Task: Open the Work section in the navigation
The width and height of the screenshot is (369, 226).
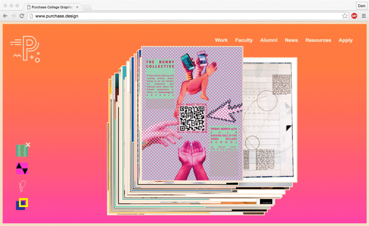Action: click(x=221, y=40)
